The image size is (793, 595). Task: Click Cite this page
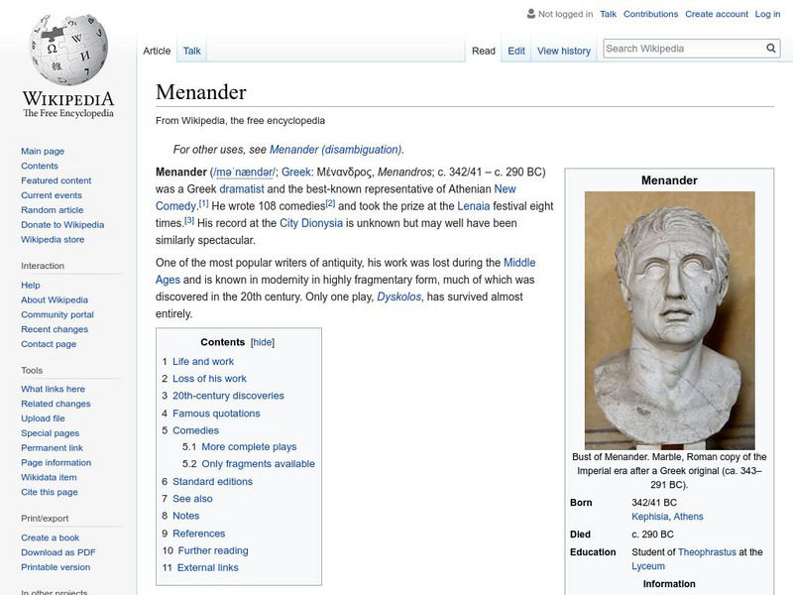[50, 492]
